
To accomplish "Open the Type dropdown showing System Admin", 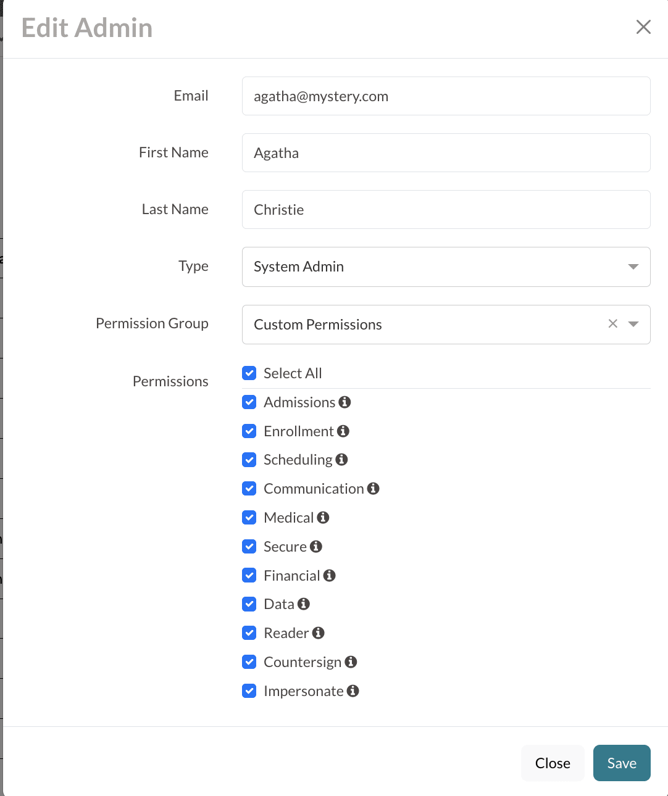I will (x=446, y=267).
